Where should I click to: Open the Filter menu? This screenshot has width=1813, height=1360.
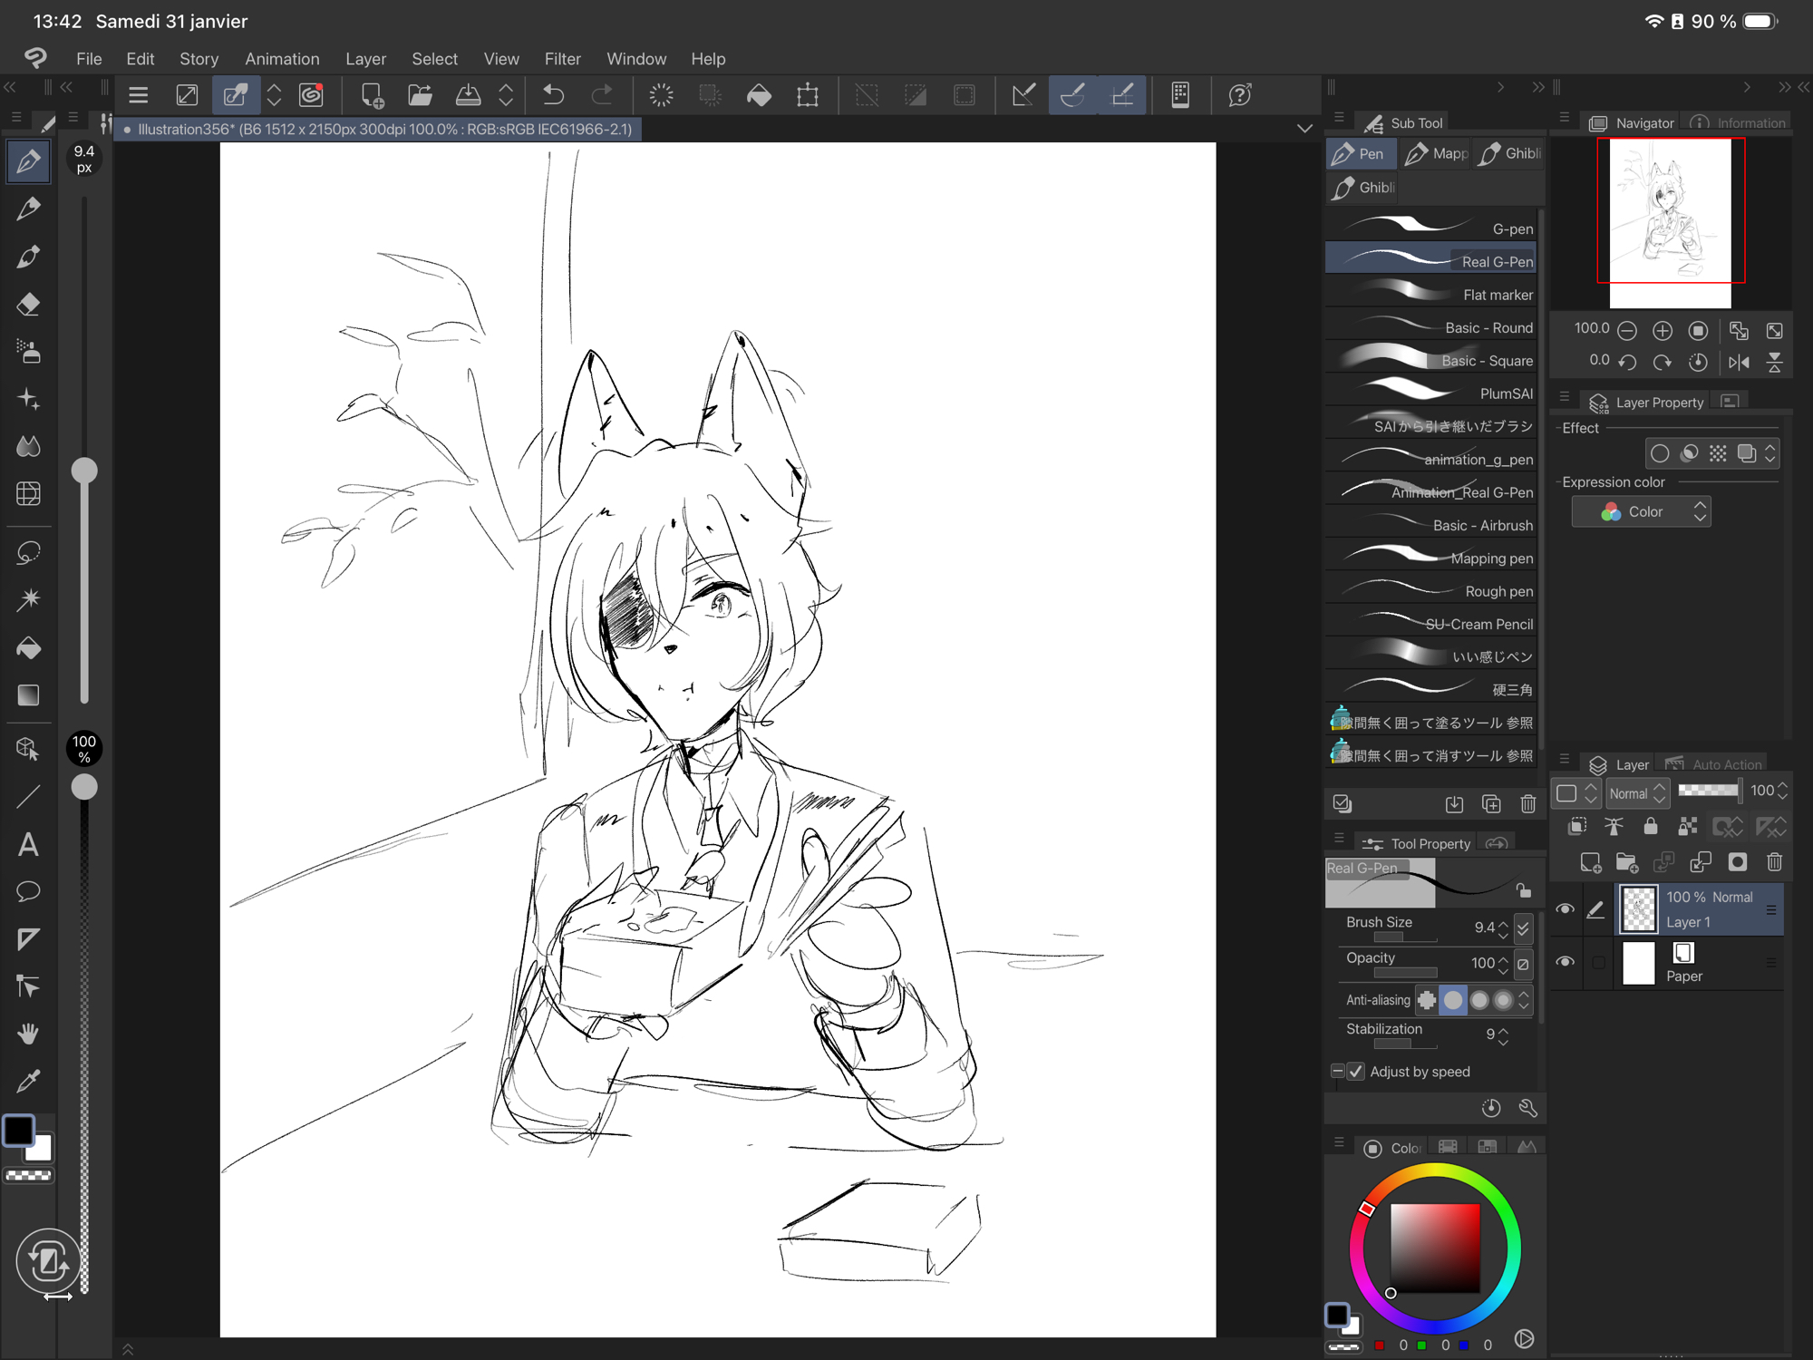(562, 59)
